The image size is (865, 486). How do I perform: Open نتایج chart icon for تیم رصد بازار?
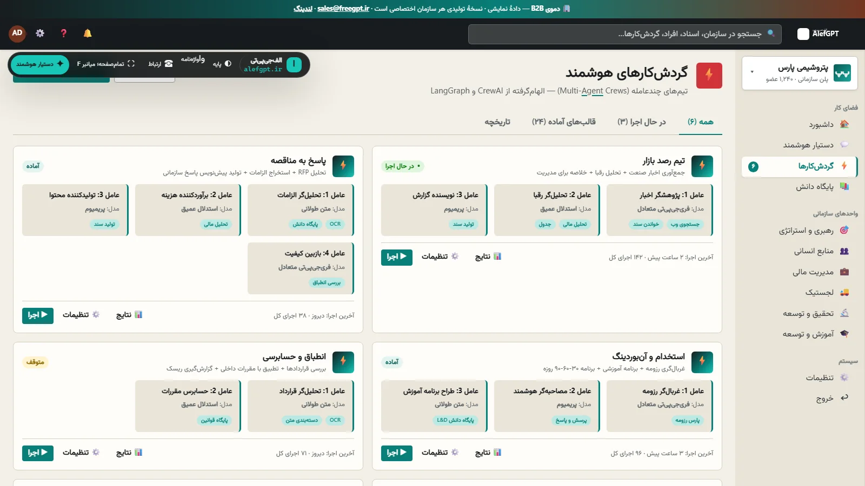pos(488,256)
